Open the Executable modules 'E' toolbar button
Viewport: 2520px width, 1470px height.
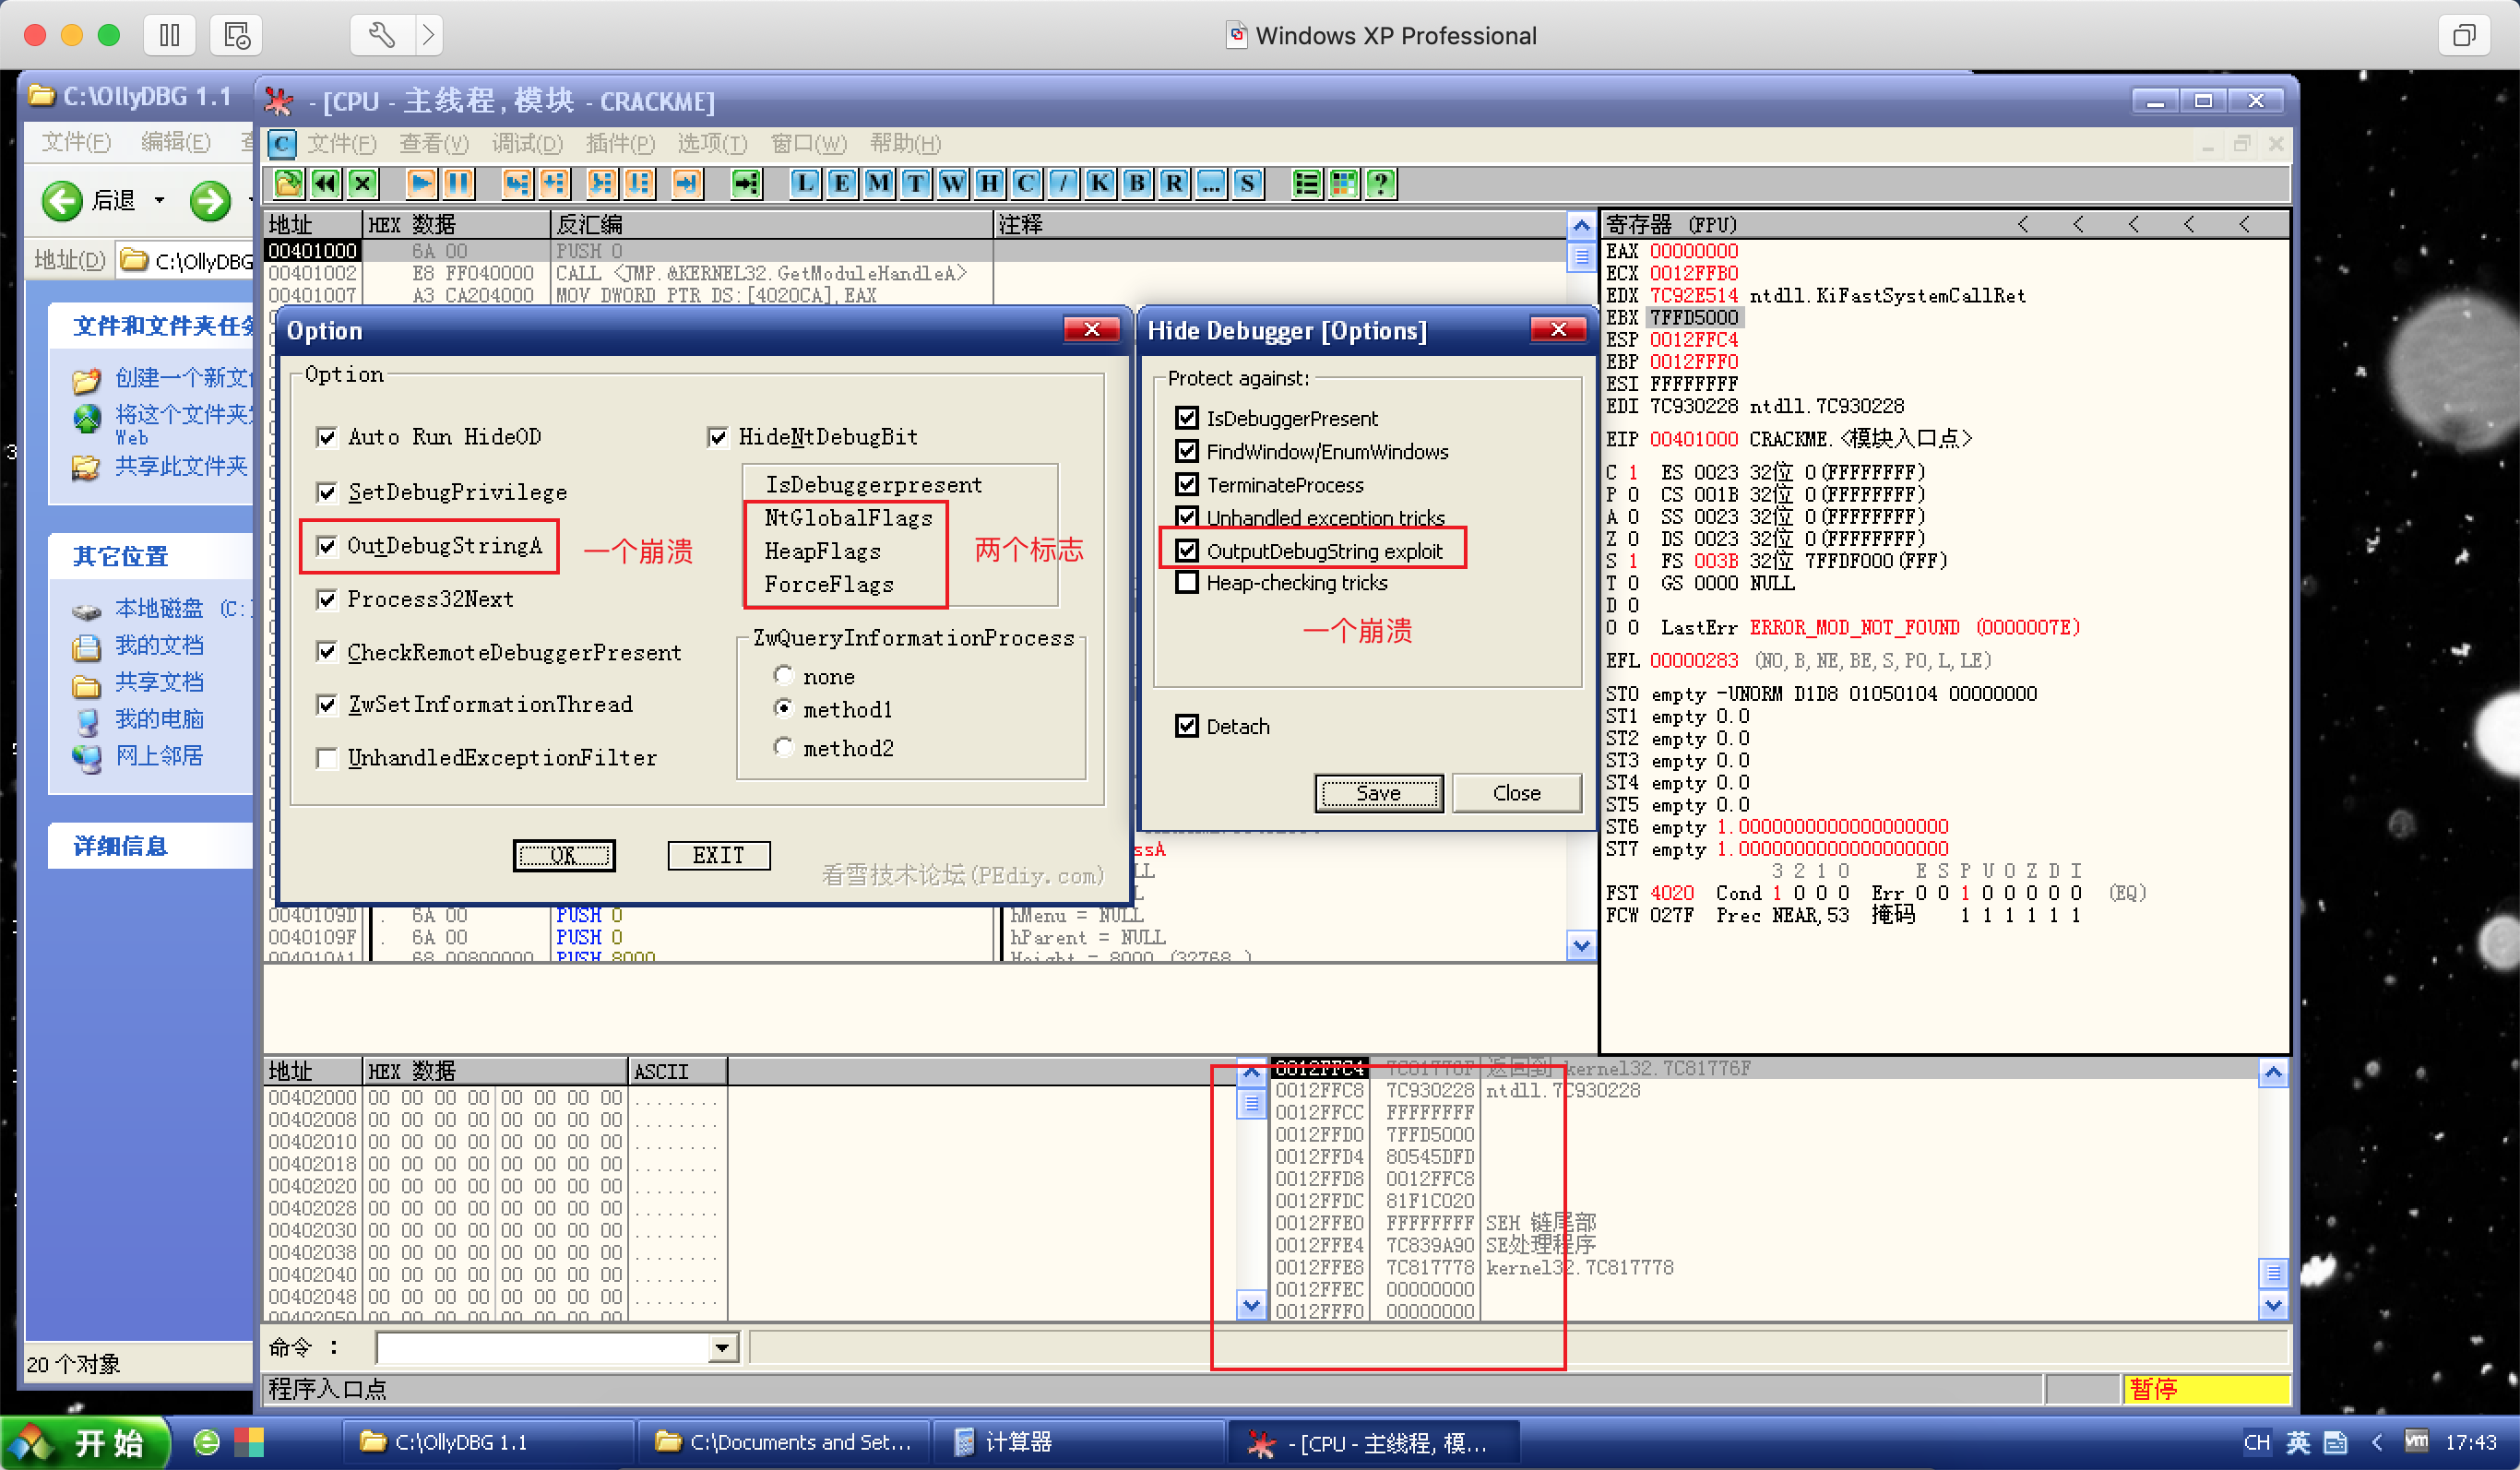click(842, 183)
